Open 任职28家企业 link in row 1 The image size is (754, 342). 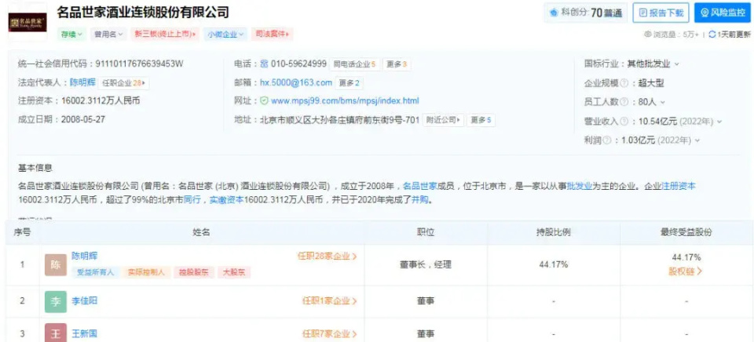[328, 256]
